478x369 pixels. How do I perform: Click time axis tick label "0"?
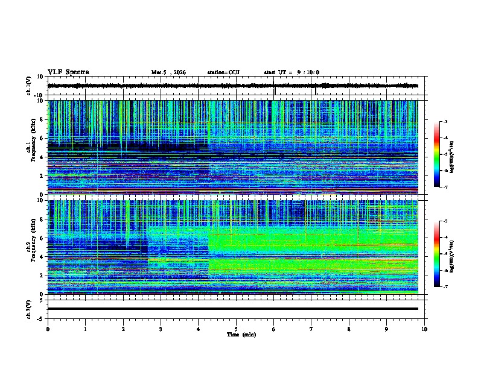(48, 329)
